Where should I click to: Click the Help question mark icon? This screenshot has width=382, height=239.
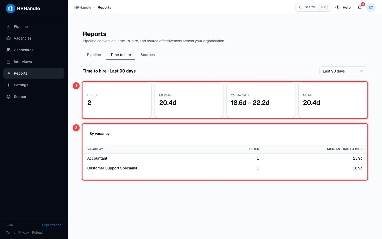click(337, 7)
